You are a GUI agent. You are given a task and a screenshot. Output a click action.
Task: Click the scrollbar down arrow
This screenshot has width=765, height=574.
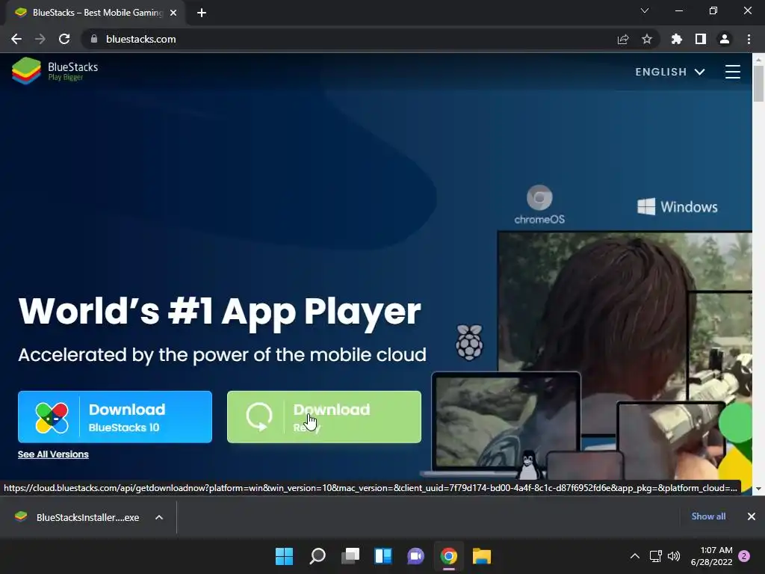tap(758, 489)
